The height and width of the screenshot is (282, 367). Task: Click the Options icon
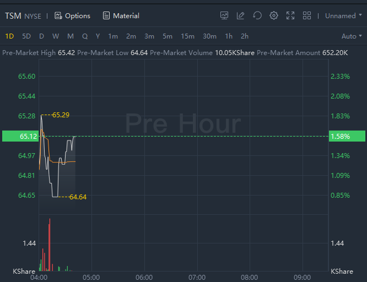pyautogui.click(x=58, y=15)
